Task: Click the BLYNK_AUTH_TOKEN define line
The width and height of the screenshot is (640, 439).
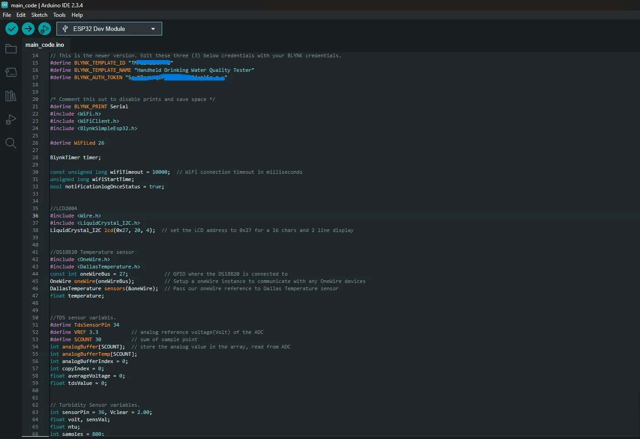Action: coord(138,77)
